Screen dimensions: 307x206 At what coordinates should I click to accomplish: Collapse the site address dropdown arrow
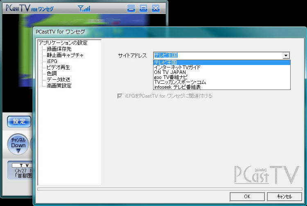pyautogui.click(x=286, y=56)
